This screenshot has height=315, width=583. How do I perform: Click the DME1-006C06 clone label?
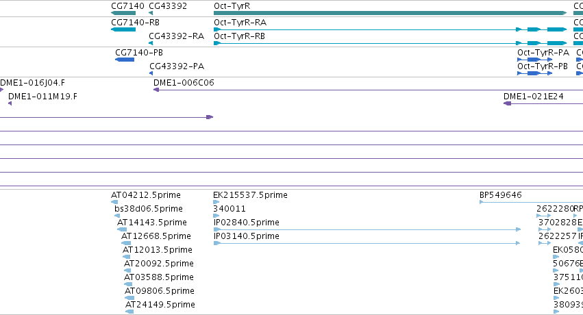[x=184, y=82]
